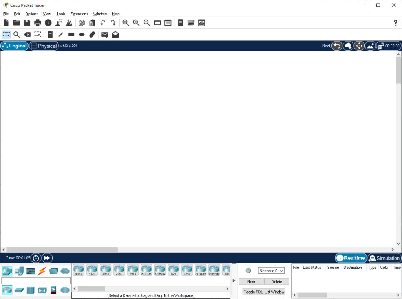Open the Extensions menu
Viewport: 402px width, 299px height.
click(79, 14)
